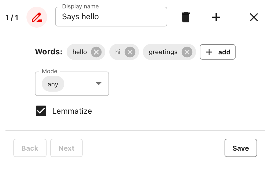This screenshot has height=171, width=267.
Task: Close the panel with the X icon
Action: coord(254,17)
